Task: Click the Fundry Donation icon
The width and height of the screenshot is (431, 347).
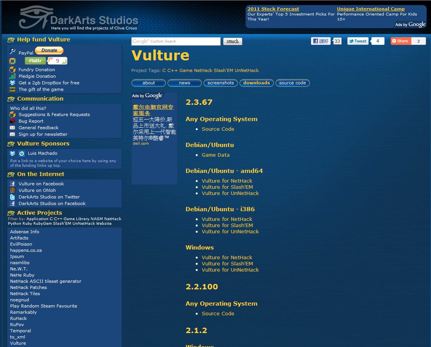Action: click(x=12, y=70)
